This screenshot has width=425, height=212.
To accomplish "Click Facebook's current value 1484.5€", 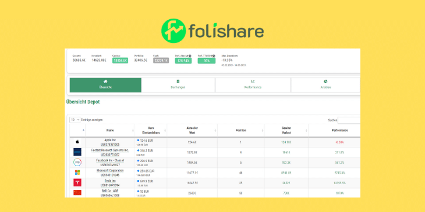I will (x=192, y=163).
